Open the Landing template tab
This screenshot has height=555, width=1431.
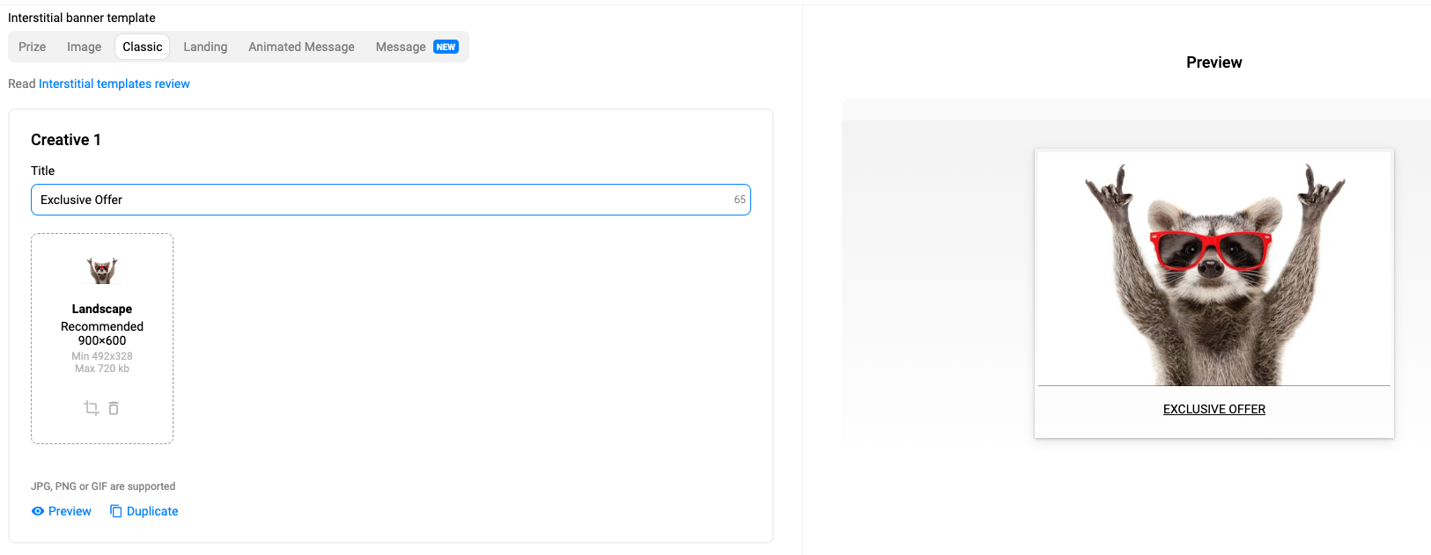(x=205, y=47)
